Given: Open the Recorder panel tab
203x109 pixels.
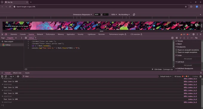Looking at the screenshot, I should [101, 34].
